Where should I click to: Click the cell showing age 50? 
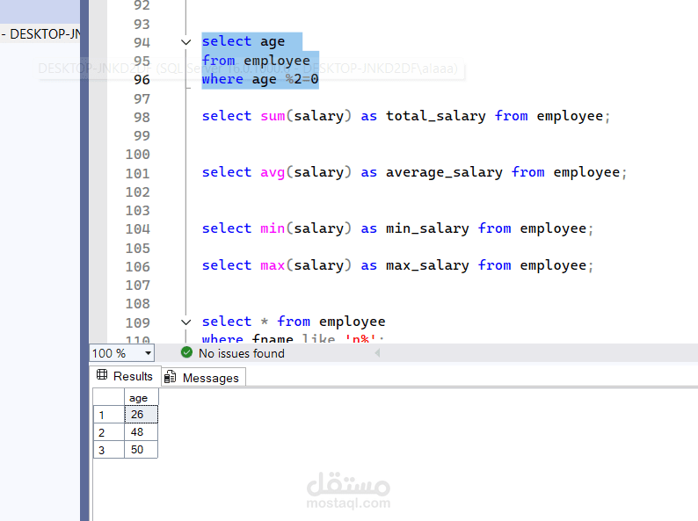pos(141,450)
